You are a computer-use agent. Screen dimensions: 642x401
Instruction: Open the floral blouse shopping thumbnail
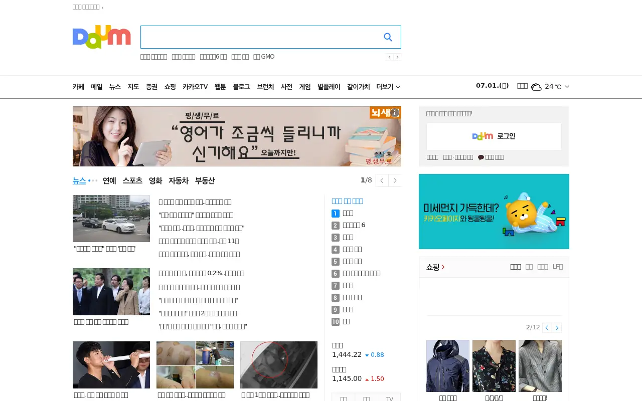(x=494, y=366)
